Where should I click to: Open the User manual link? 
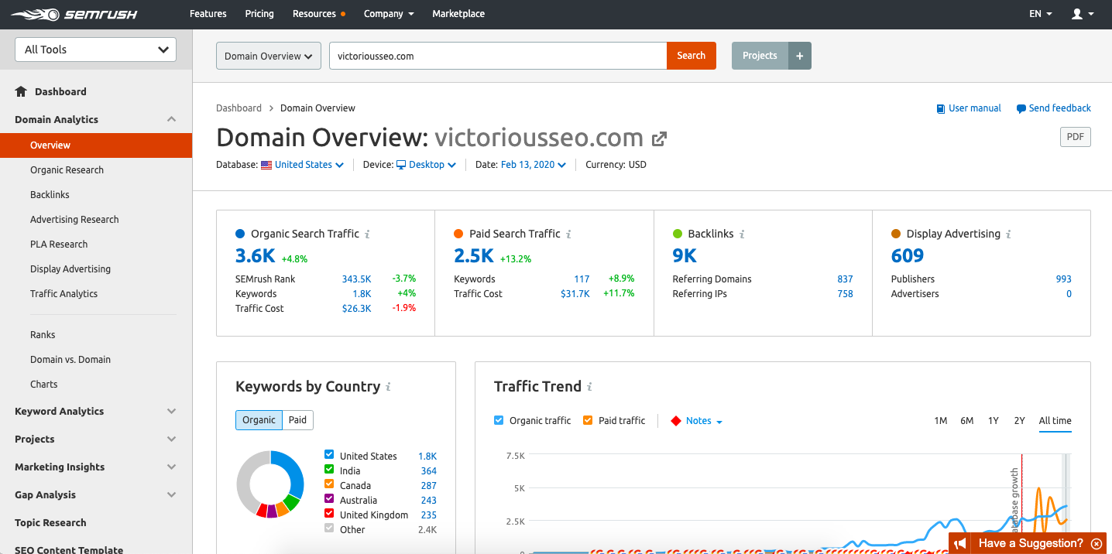pyautogui.click(x=969, y=108)
